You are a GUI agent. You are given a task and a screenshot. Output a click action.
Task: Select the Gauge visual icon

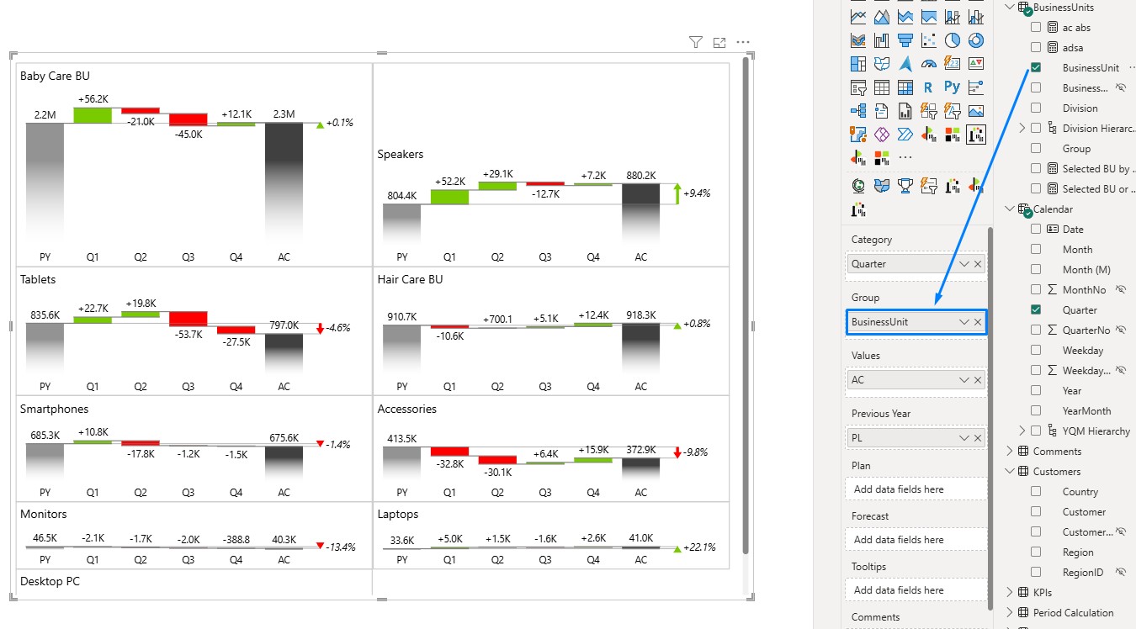(929, 63)
